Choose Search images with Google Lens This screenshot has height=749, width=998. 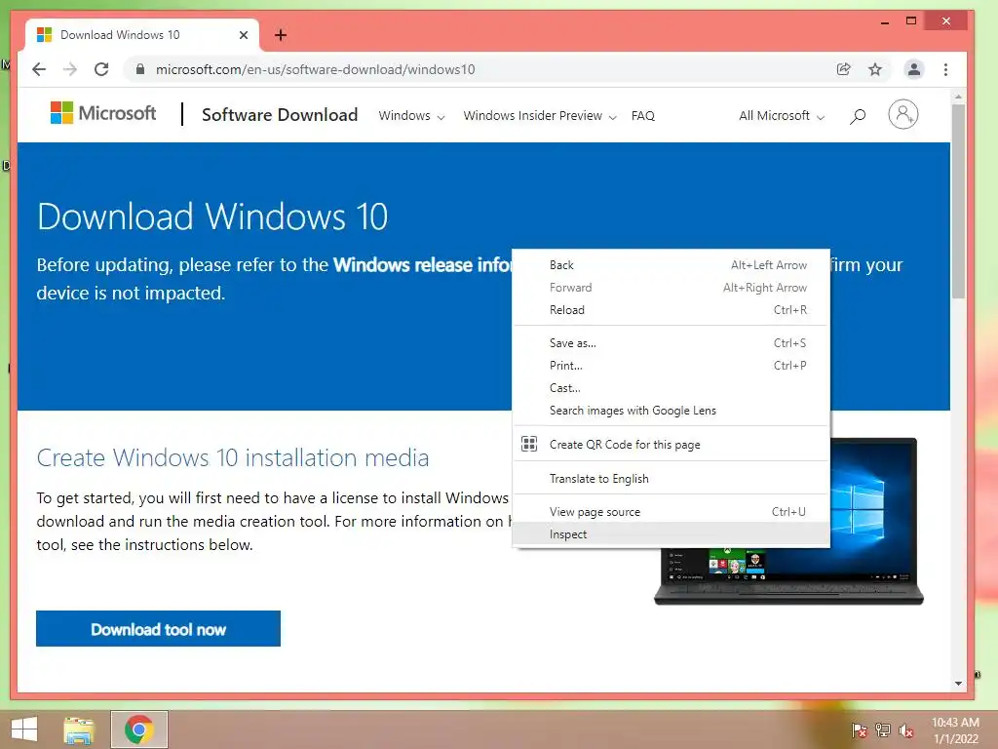(671, 411)
